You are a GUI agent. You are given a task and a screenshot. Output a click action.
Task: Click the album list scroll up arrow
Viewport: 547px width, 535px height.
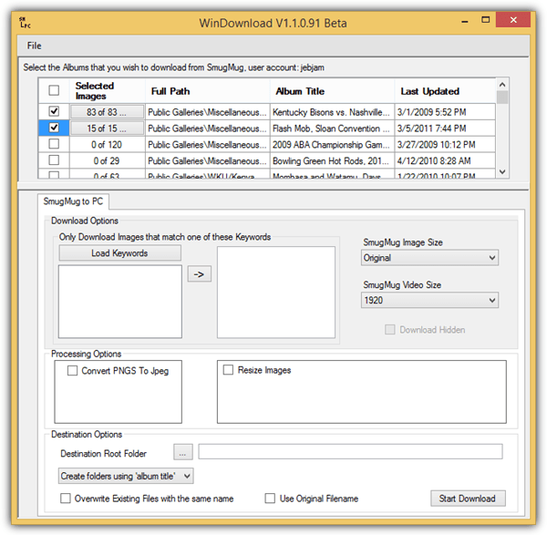(x=502, y=85)
